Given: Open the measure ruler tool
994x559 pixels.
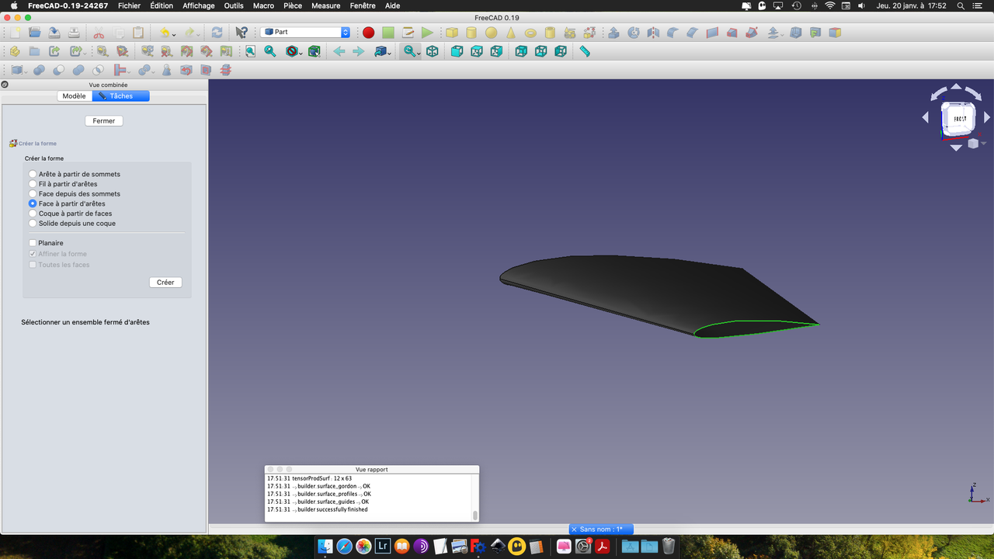Looking at the screenshot, I should tap(585, 51).
